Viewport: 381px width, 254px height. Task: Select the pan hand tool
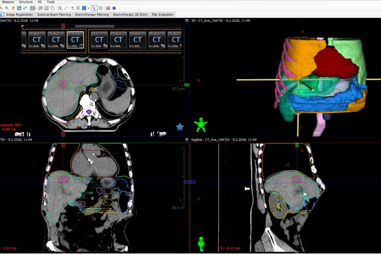pos(13,8)
